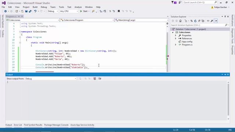Open the Colecciones.Program type dropdown
The width and height of the screenshot is (235, 132).
[x=87, y=20]
